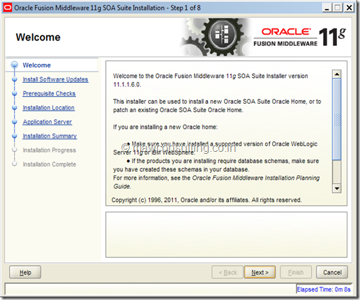Click the disabled maximize window button

(x=338, y=8)
